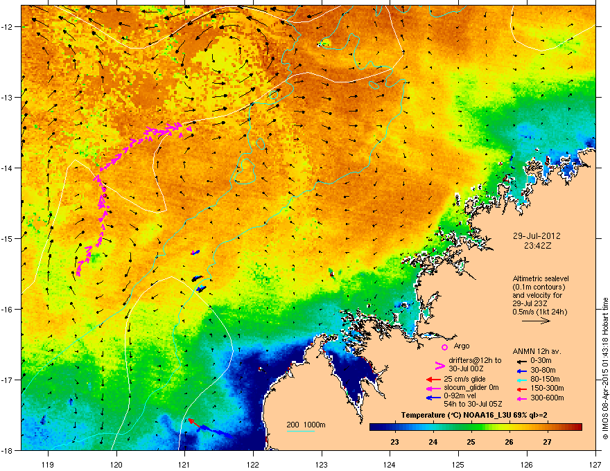Click the magenta drifters chevron legend symbol
This screenshot has height=471, width=610.
point(439,366)
